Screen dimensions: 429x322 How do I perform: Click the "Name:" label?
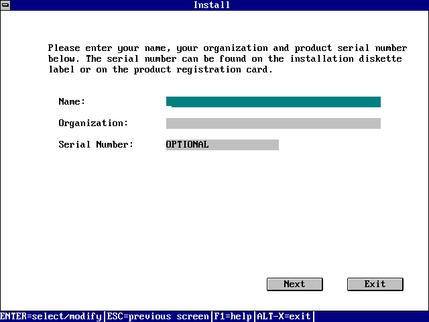tap(72, 102)
